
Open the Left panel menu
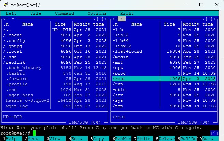coord(11,13)
